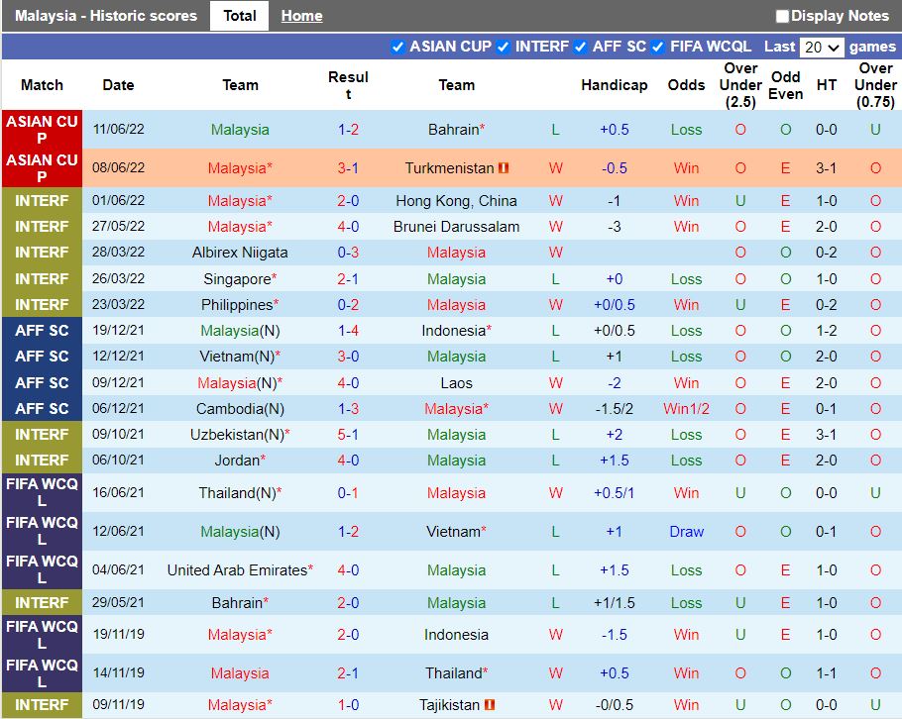Open the 5-1 Uzbekistan match result
Image resolution: width=902 pixels, height=719 pixels.
click(348, 435)
